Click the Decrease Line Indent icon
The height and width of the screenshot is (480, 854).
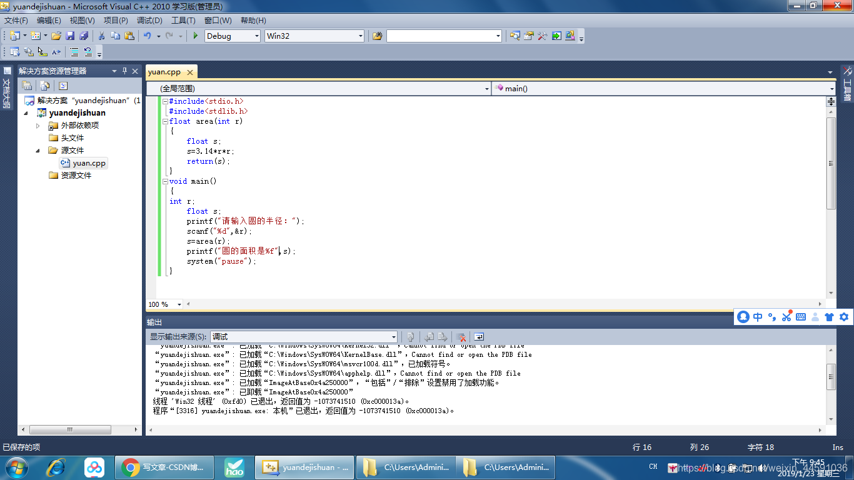[x=74, y=52]
